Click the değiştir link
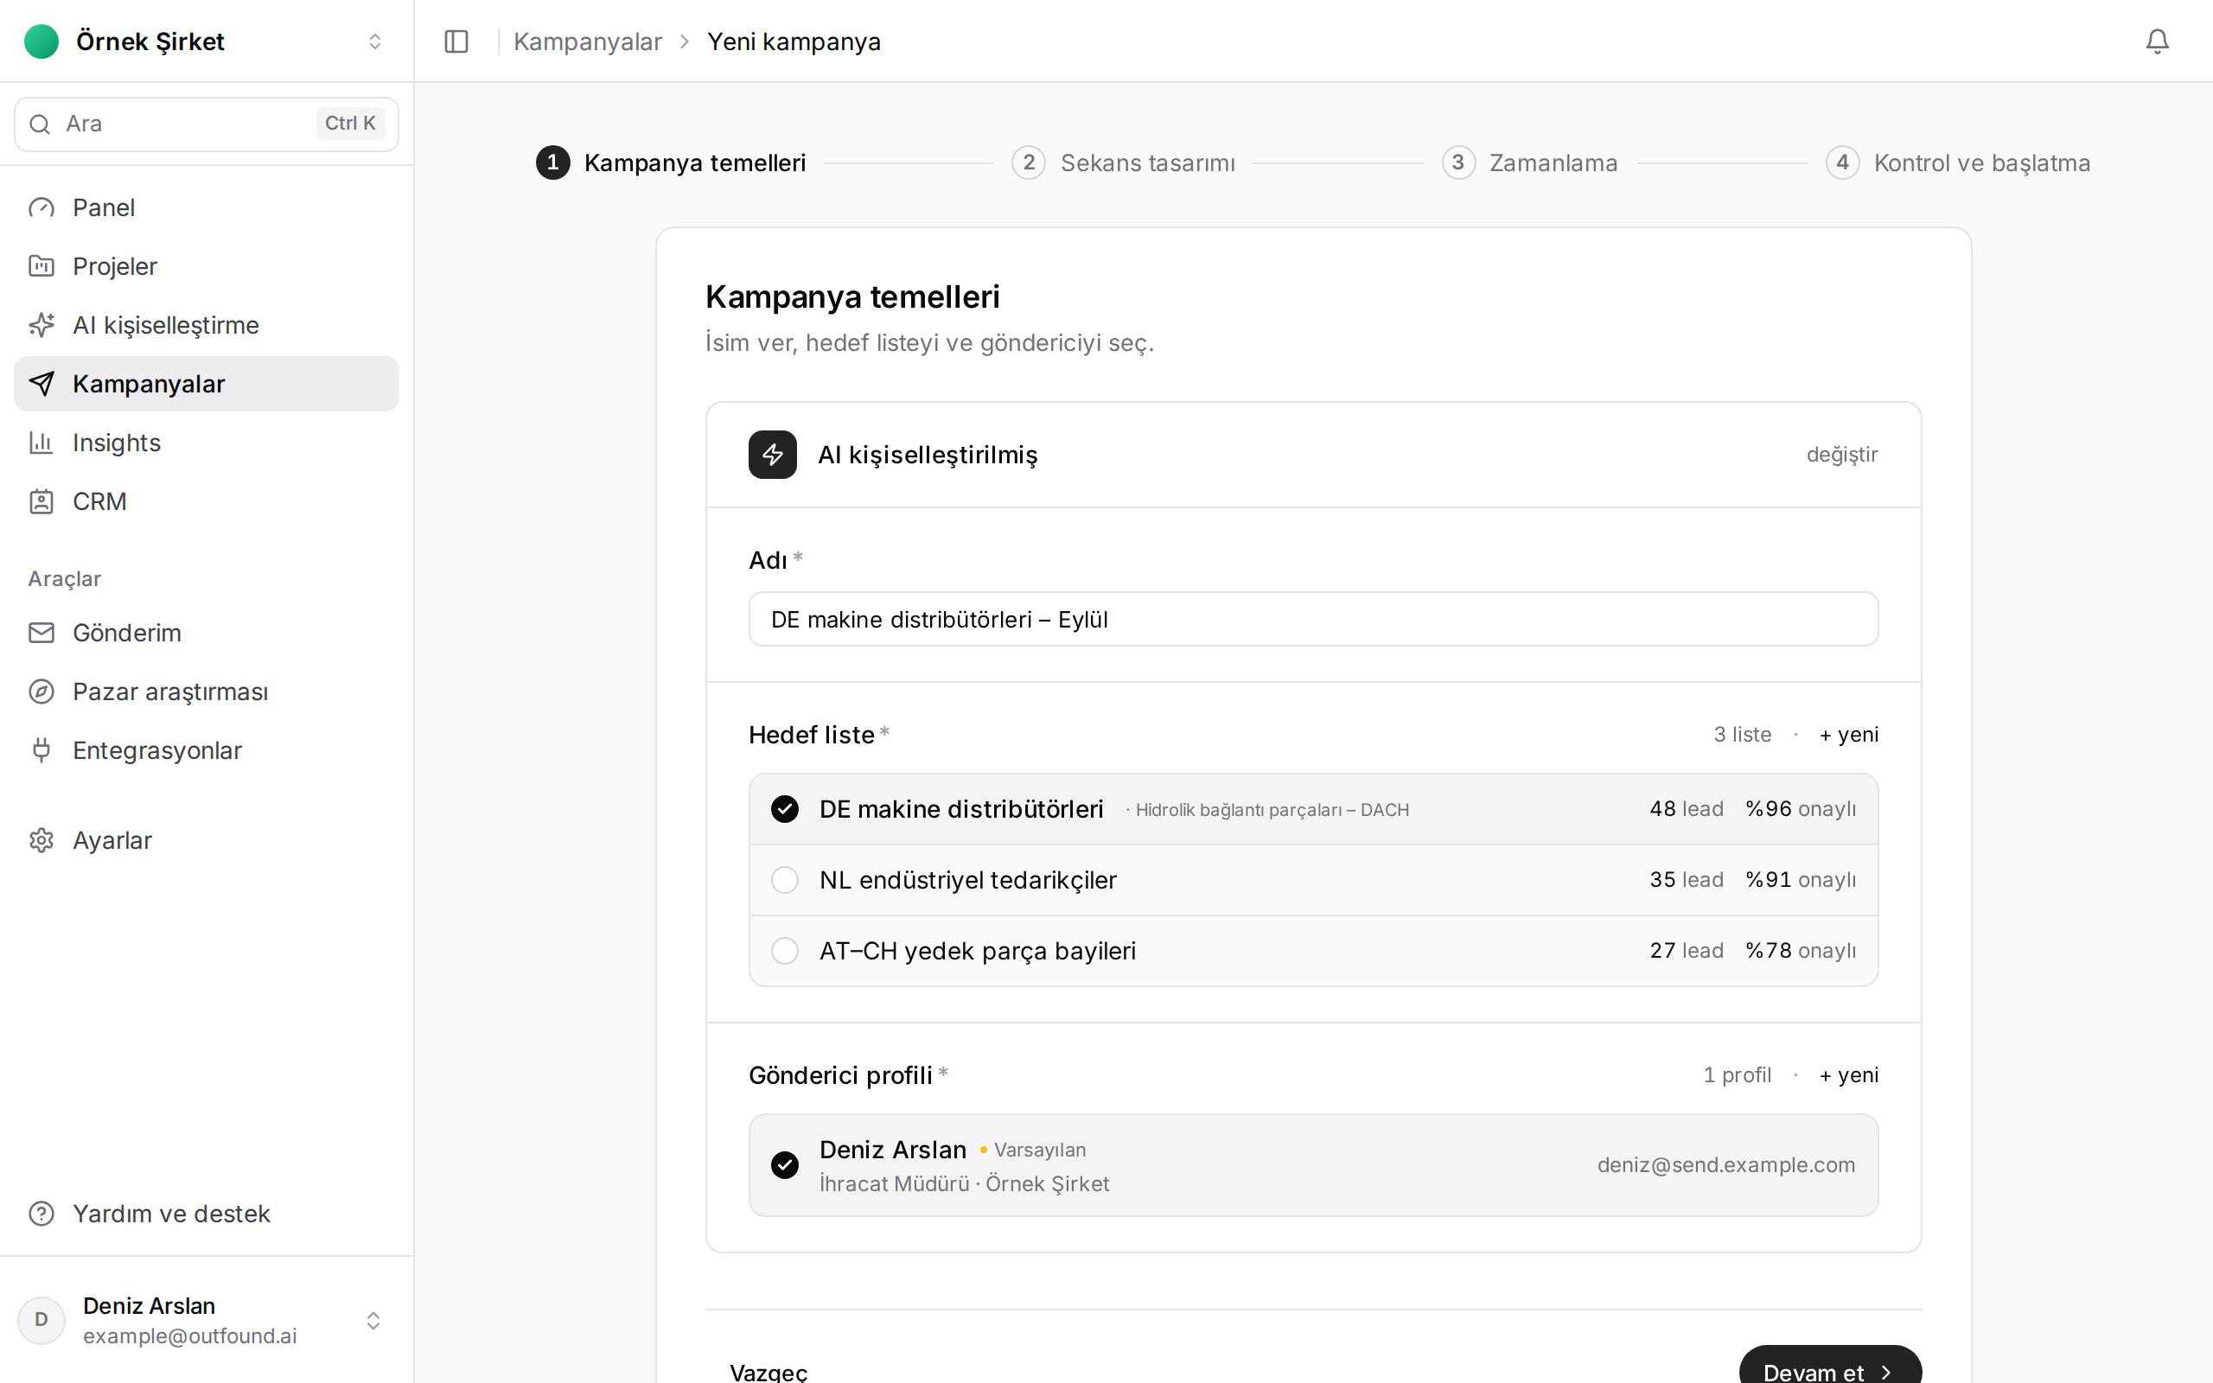 click(x=1842, y=455)
